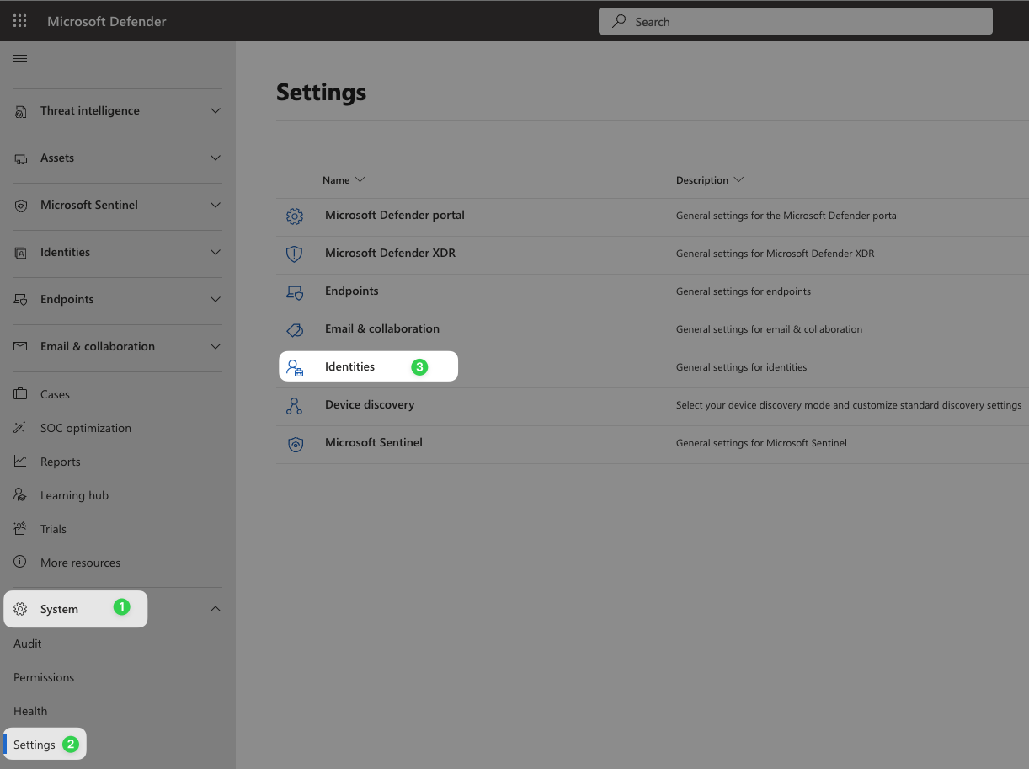Collapse the navigation hamburger menu
Image resolution: width=1029 pixels, height=769 pixels.
click(20, 58)
